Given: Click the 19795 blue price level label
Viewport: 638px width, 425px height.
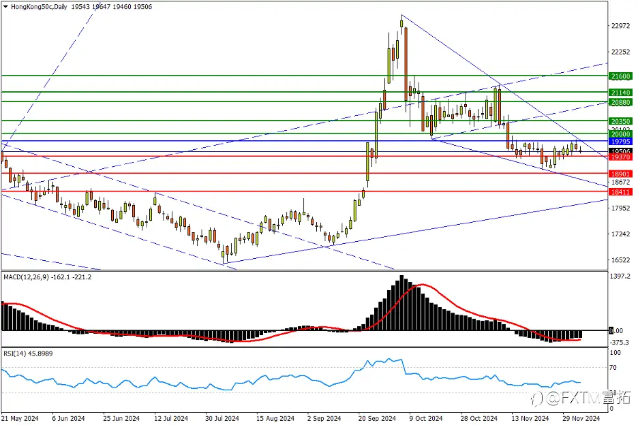Looking at the screenshot, I should (620, 142).
